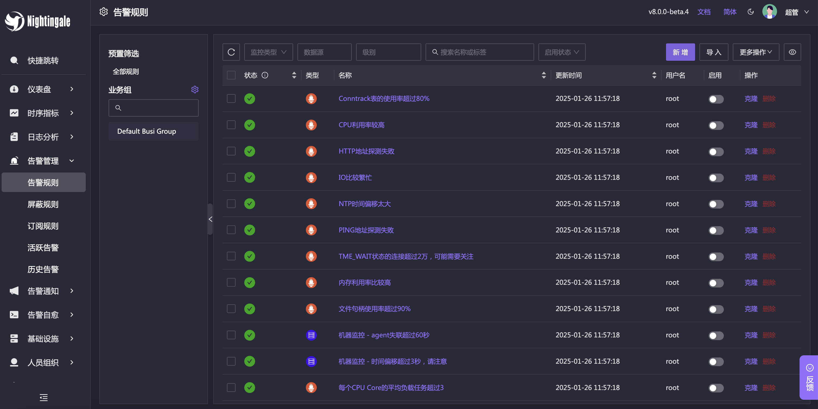The height and width of the screenshot is (409, 818).
Task: Sort by status column arrows
Action: [294, 75]
